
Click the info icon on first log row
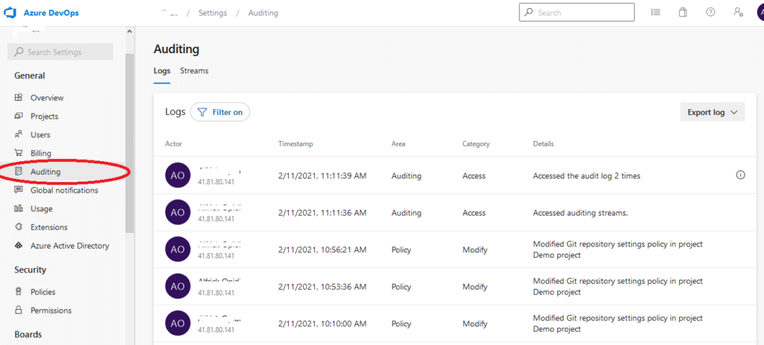[740, 175]
